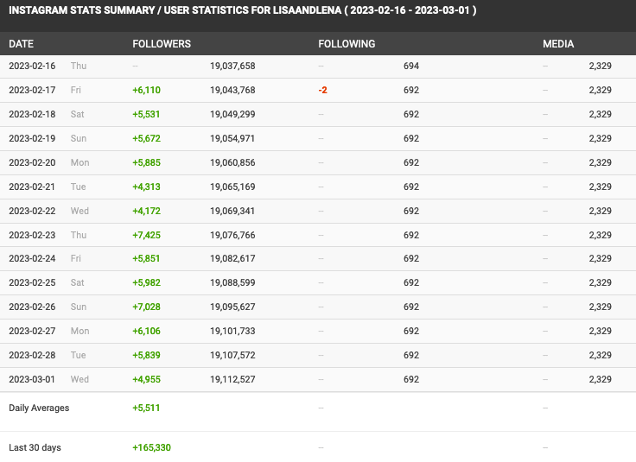The height and width of the screenshot is (462, 636).
Task: Click the +4,955 follower gain
Action: [x=146, y=379]
